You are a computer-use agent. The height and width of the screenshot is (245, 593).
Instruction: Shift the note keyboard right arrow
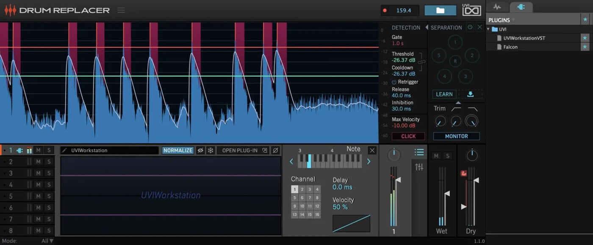click(x=369, y=161)
